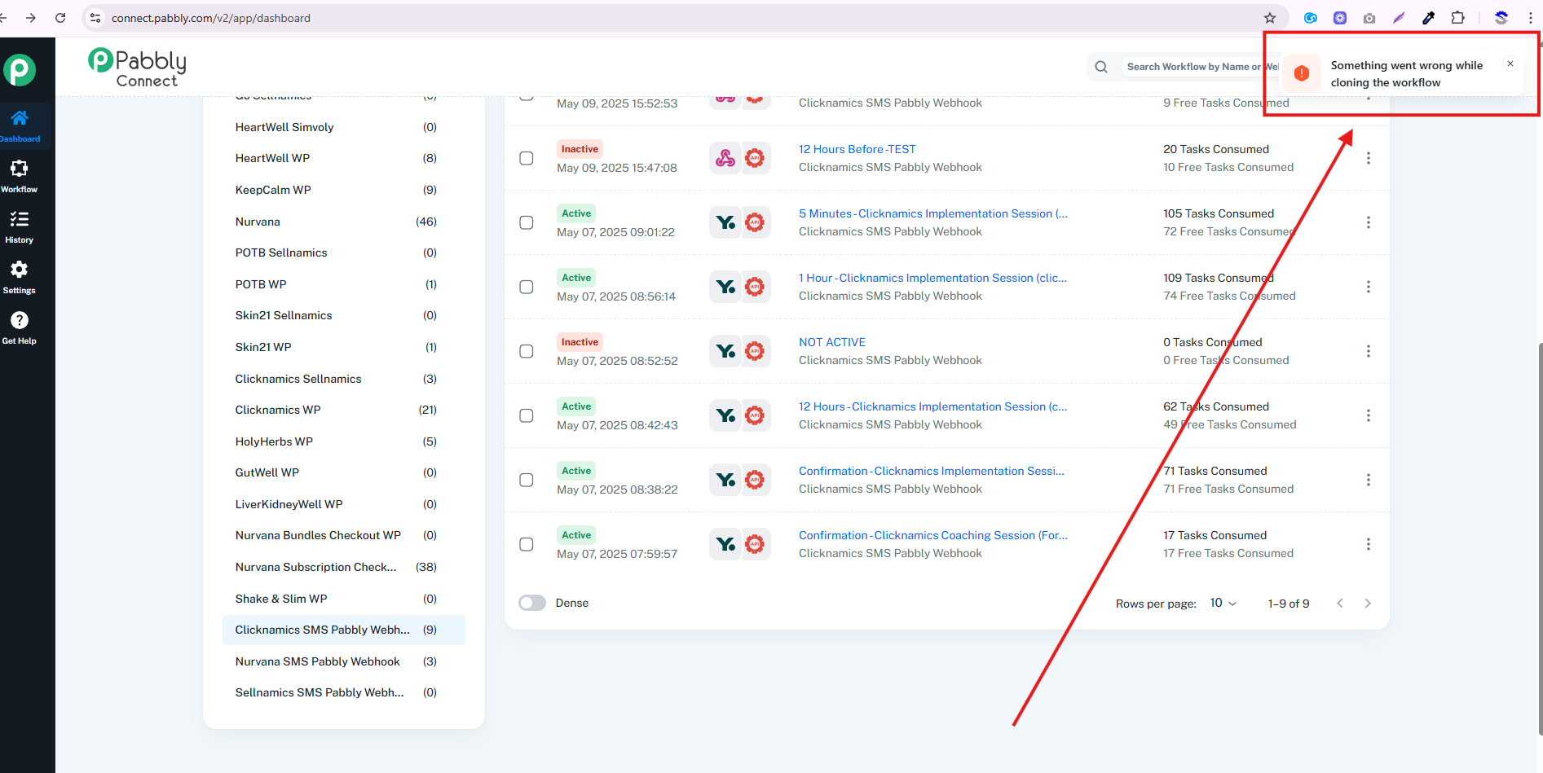1543x773 pixels.
Task: Open the History section in the sidebar
Action: pos(20,227)
